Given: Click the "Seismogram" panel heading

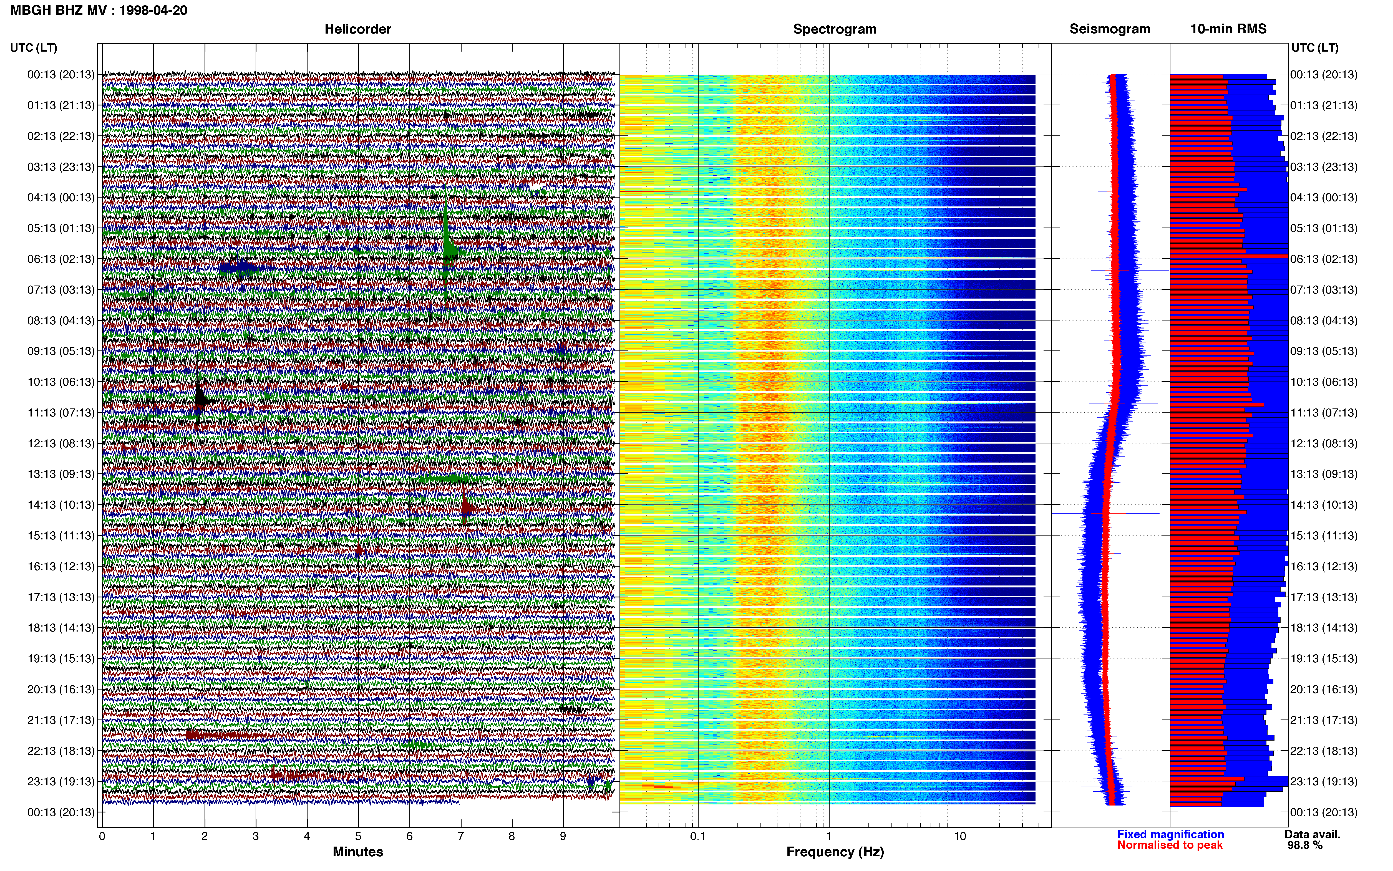Looking at the screenshot, I should coord(1110,29).
